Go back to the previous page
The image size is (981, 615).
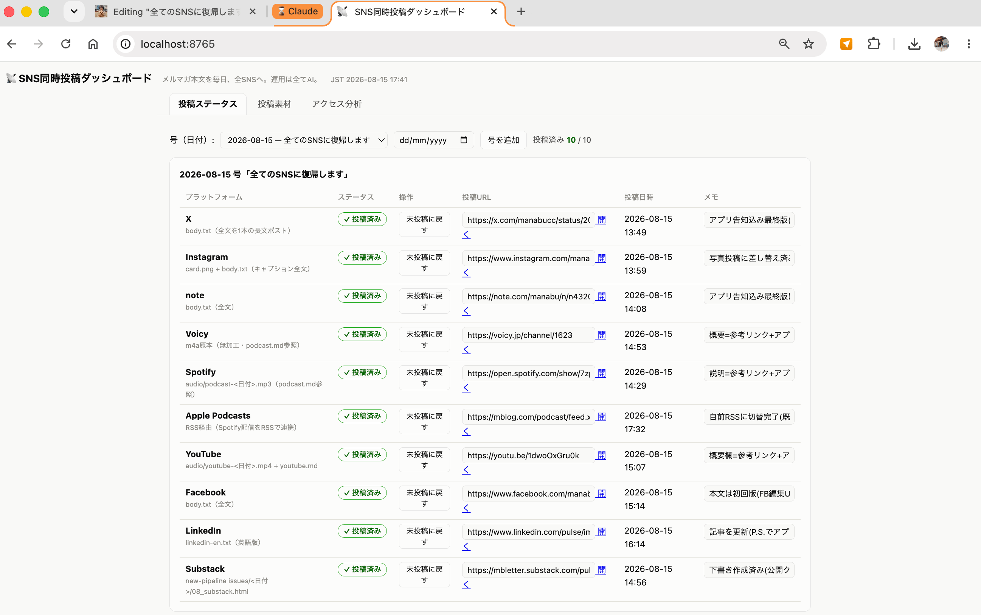click(12, 44)
